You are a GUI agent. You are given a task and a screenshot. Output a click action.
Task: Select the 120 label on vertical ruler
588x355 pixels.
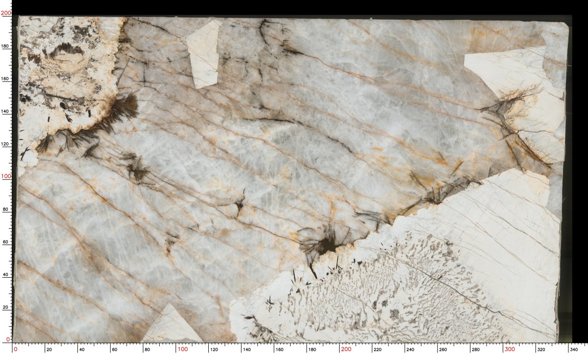5,144
